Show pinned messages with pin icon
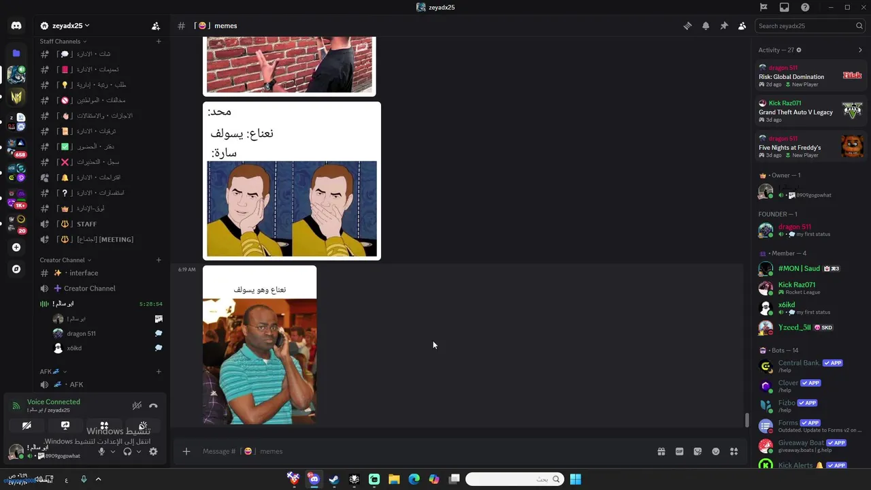This screenshot has width=871, height=490. click(x=724, y=26)
